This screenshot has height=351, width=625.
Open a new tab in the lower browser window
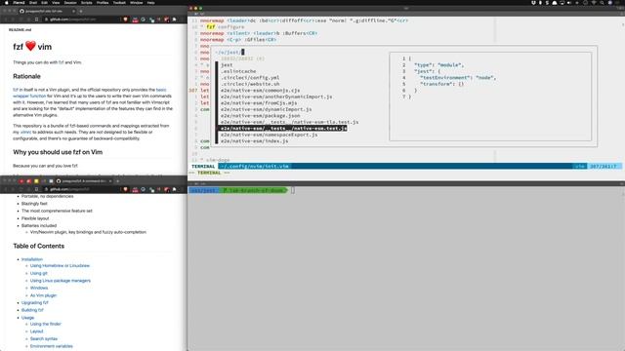[x=117, y=181]
